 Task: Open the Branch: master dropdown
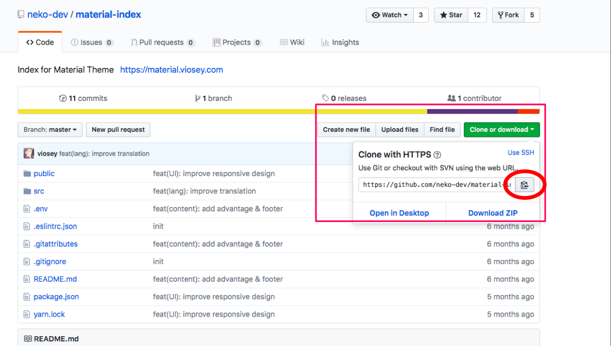(50, 130)
